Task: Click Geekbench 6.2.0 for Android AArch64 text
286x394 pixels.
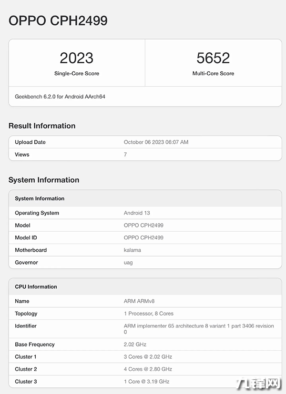Action: tap(60, 97)
